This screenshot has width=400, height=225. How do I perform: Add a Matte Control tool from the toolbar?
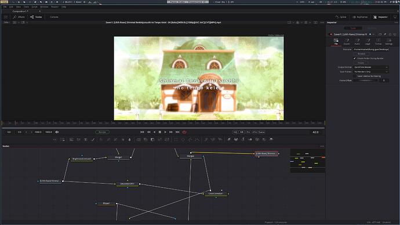click(152, 140)
